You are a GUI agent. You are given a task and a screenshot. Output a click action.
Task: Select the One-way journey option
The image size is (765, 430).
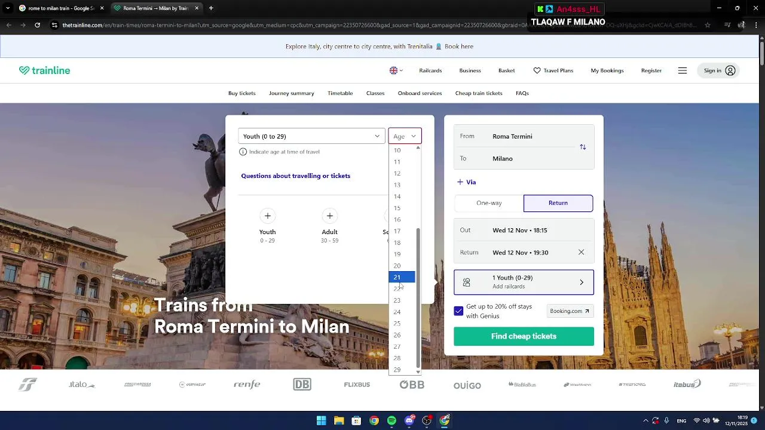[x=489, y=203]
